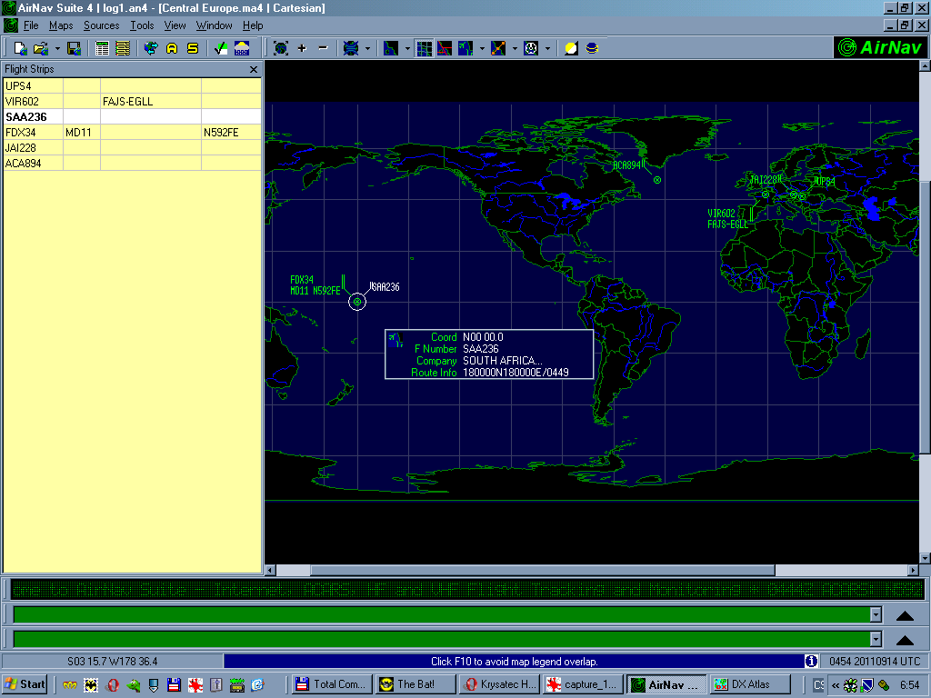Open the Maps menu
This screenshot has width=931, height=698.
[x=61, y=25]
